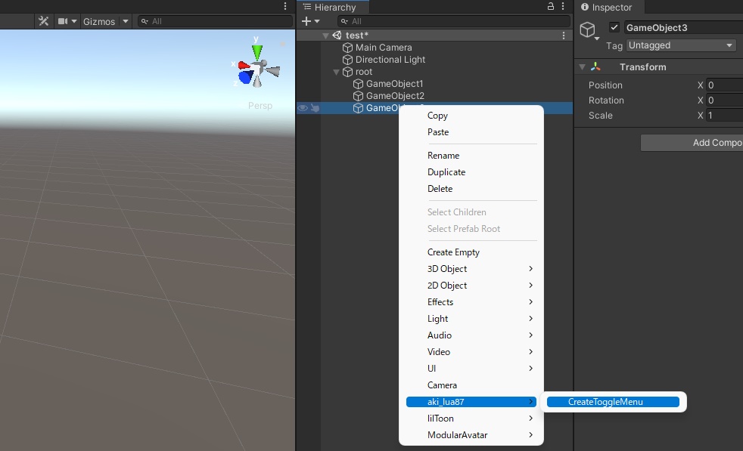The height and width of the screenshot is (451, 743).
Task: Choose Paste from the context menu
Action: pyautogui.click(x=471, y=132)
